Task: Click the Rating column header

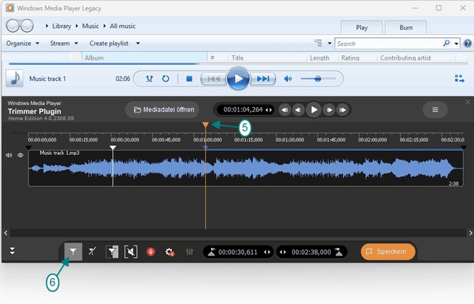Action: tap(357, 58)
